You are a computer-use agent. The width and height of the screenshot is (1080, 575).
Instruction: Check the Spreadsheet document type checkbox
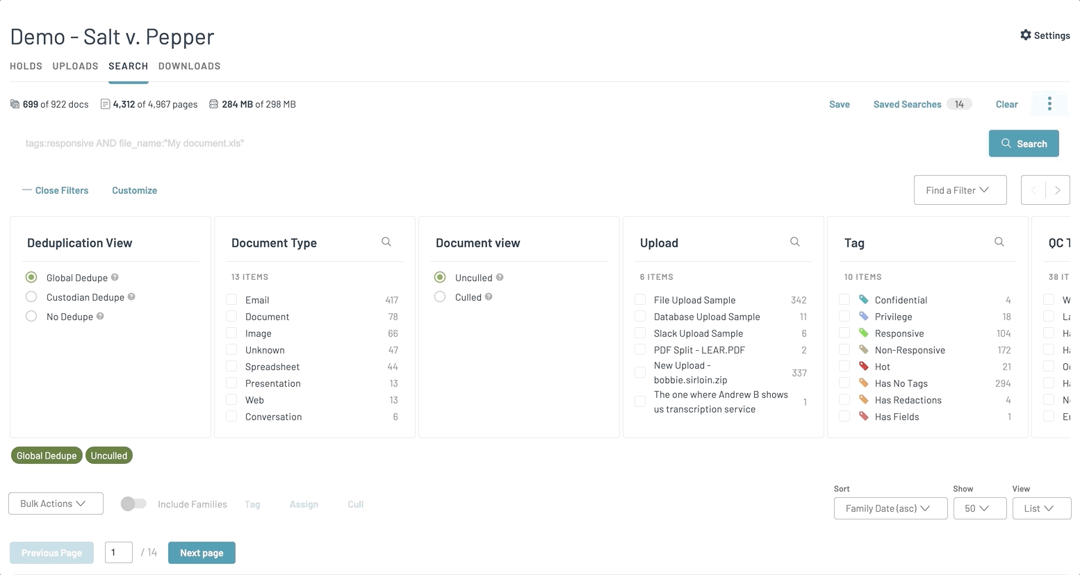(x=231, y=366)
